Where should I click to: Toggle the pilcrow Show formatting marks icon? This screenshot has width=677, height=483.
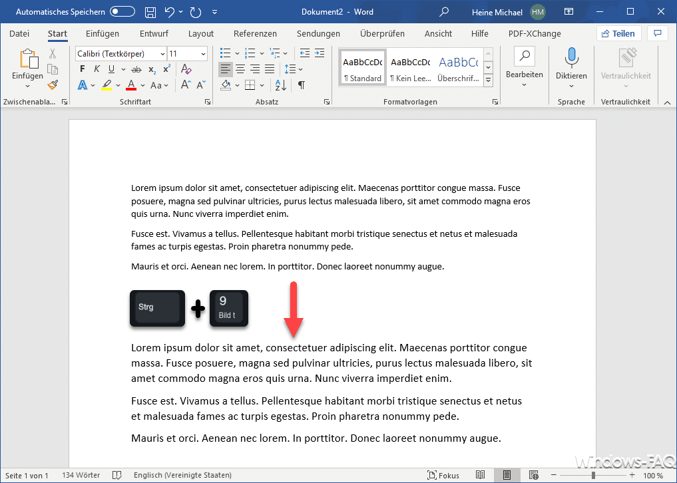[302, 85]
